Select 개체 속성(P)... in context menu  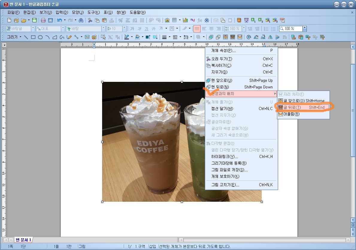(241, 50)
